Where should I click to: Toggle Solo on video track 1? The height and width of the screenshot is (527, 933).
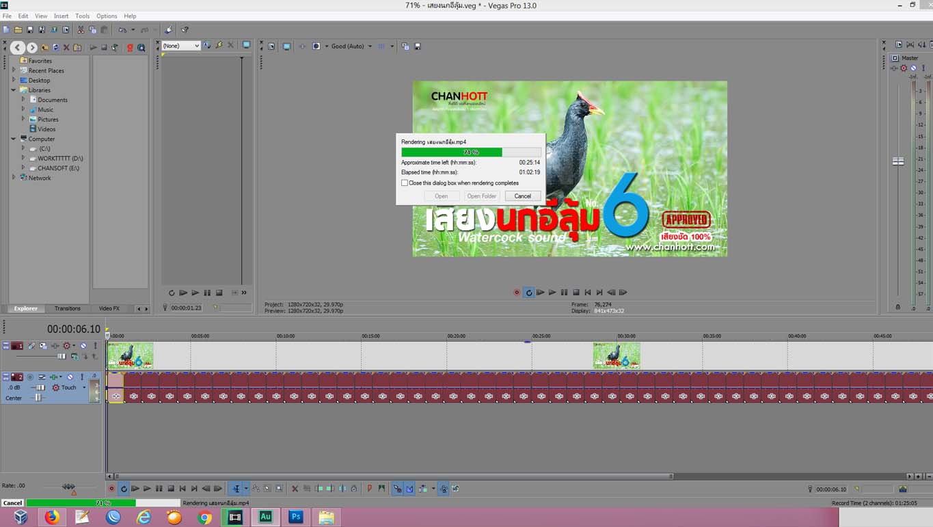[95, 346]
